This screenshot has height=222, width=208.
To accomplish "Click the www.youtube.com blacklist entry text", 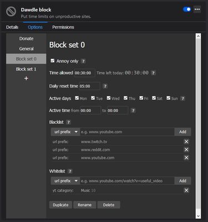I will click(98, 158).
